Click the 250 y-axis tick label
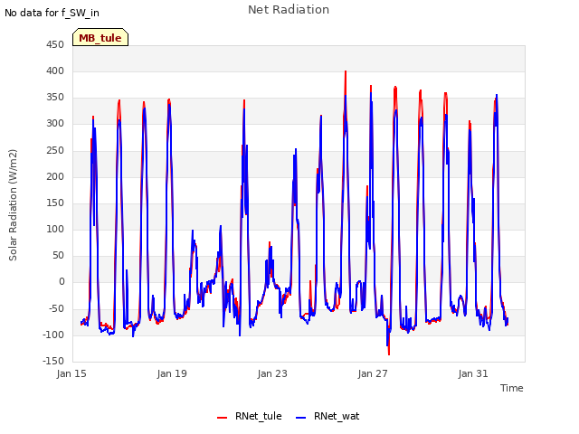The height and width of the screenshot is (434, 579). [x=55, y=151]
